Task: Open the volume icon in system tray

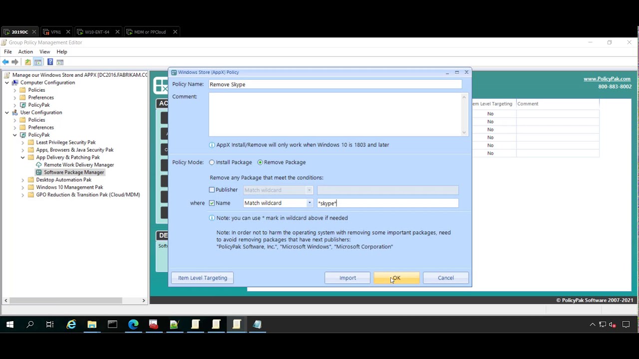Action: click(x=612, y=325)
